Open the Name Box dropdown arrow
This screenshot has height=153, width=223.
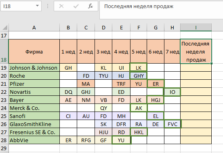[x=37, y=6]
